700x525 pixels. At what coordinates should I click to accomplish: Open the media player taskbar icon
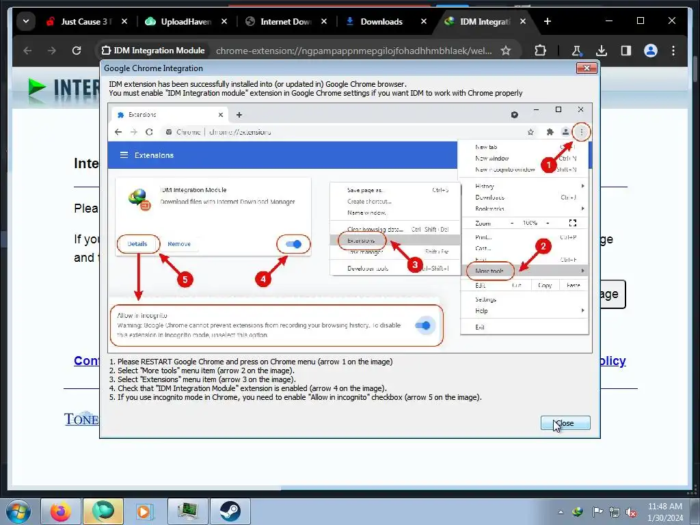coord(145,511)
